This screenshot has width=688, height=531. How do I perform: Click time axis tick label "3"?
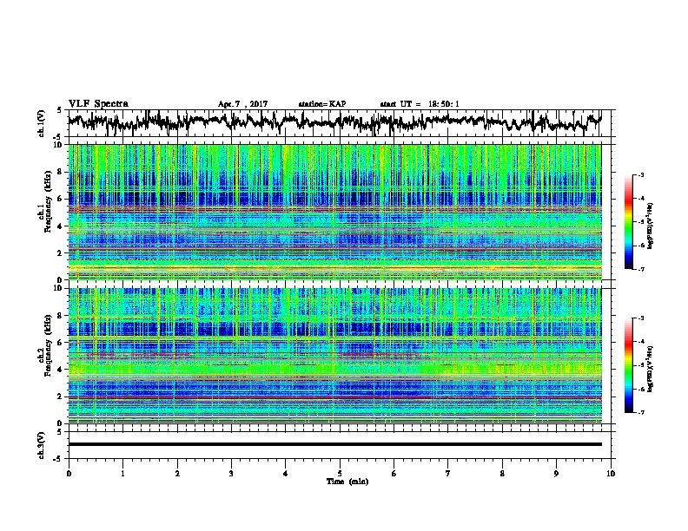tap(231, 474)
